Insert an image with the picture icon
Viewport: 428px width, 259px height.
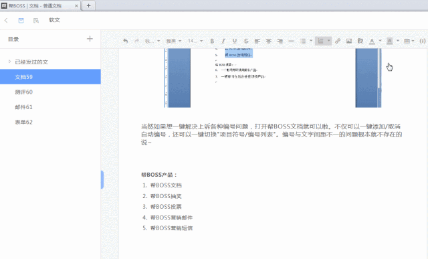(x=349, y=41)
